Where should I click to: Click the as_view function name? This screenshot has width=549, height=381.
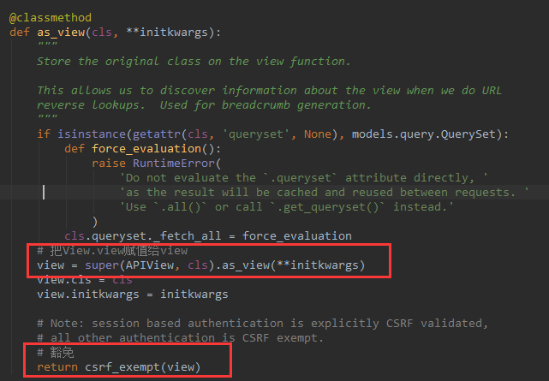click(x=61, y=33)
